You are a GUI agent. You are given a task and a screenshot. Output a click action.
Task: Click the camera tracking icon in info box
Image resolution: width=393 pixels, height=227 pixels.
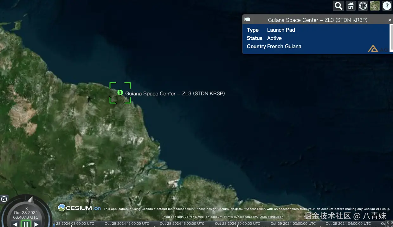pos(247,20)
